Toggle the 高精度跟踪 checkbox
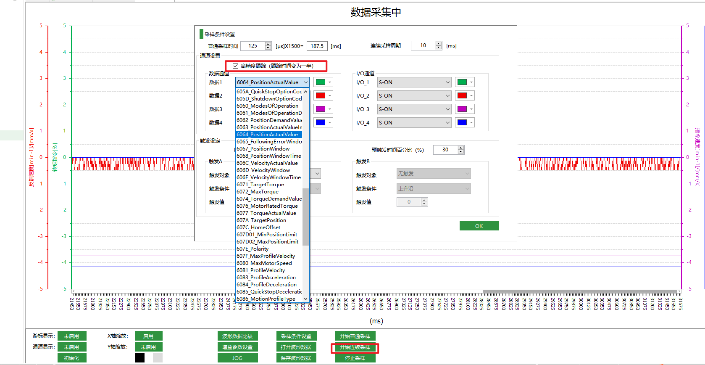This screenshot has height=365, width=705. 236,66
